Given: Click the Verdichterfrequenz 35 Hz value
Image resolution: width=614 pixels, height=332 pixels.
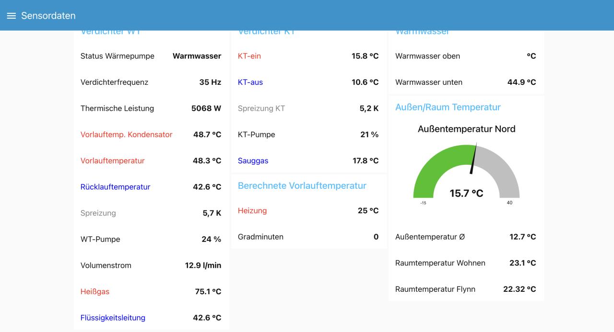Looking at the screenshot, I should pyautogui.click(x=210, y=82).
